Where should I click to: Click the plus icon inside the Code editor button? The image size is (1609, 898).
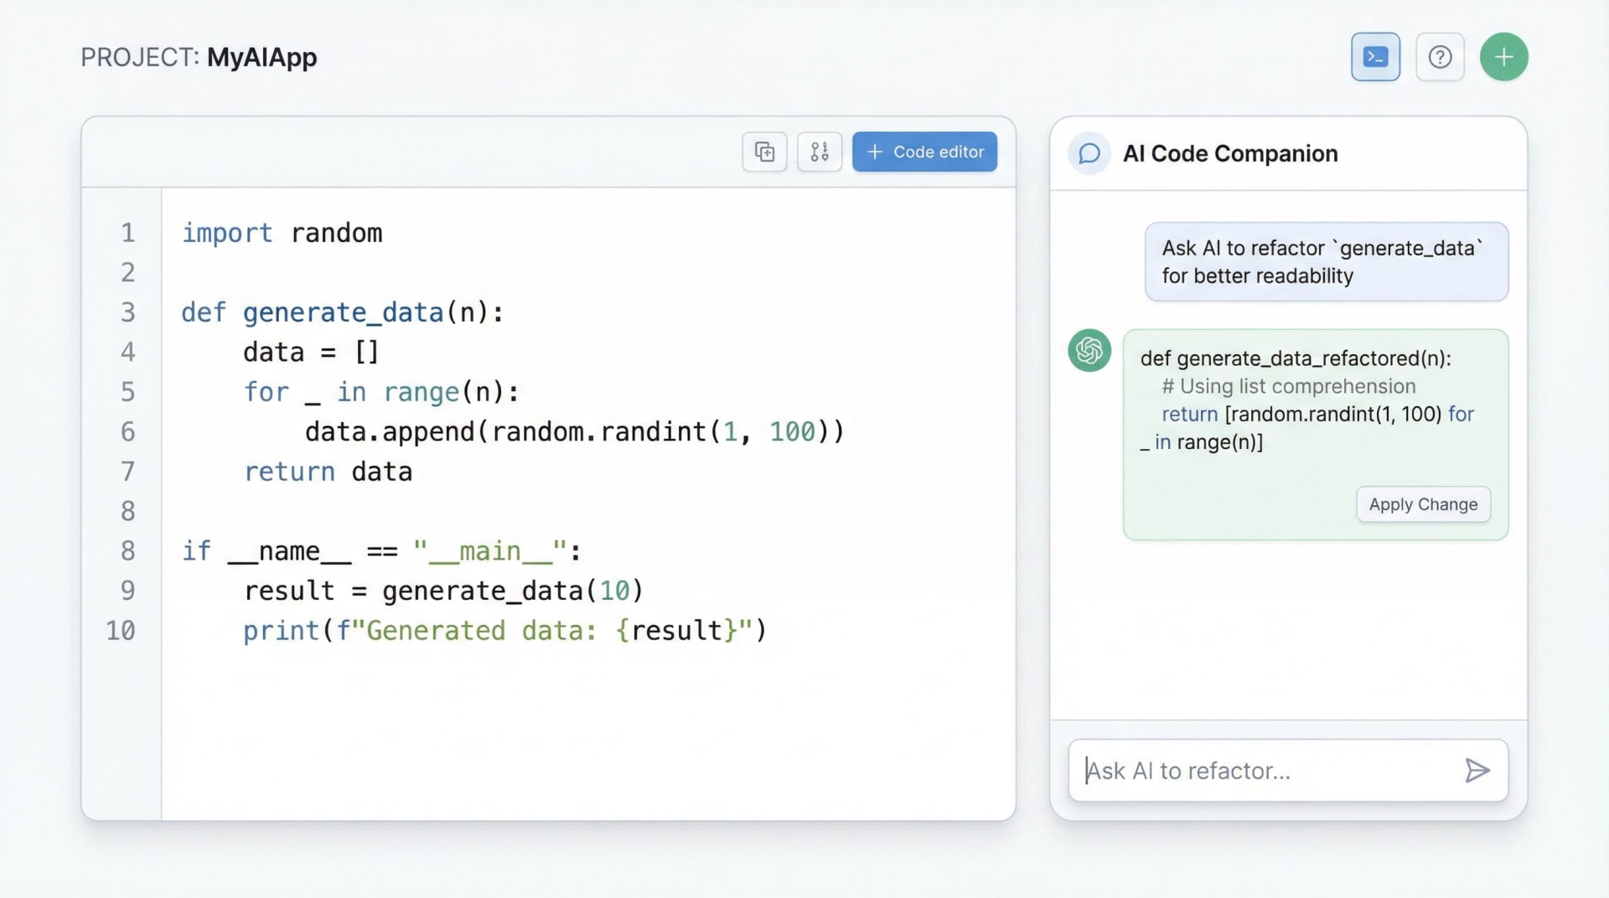(876, 152)
